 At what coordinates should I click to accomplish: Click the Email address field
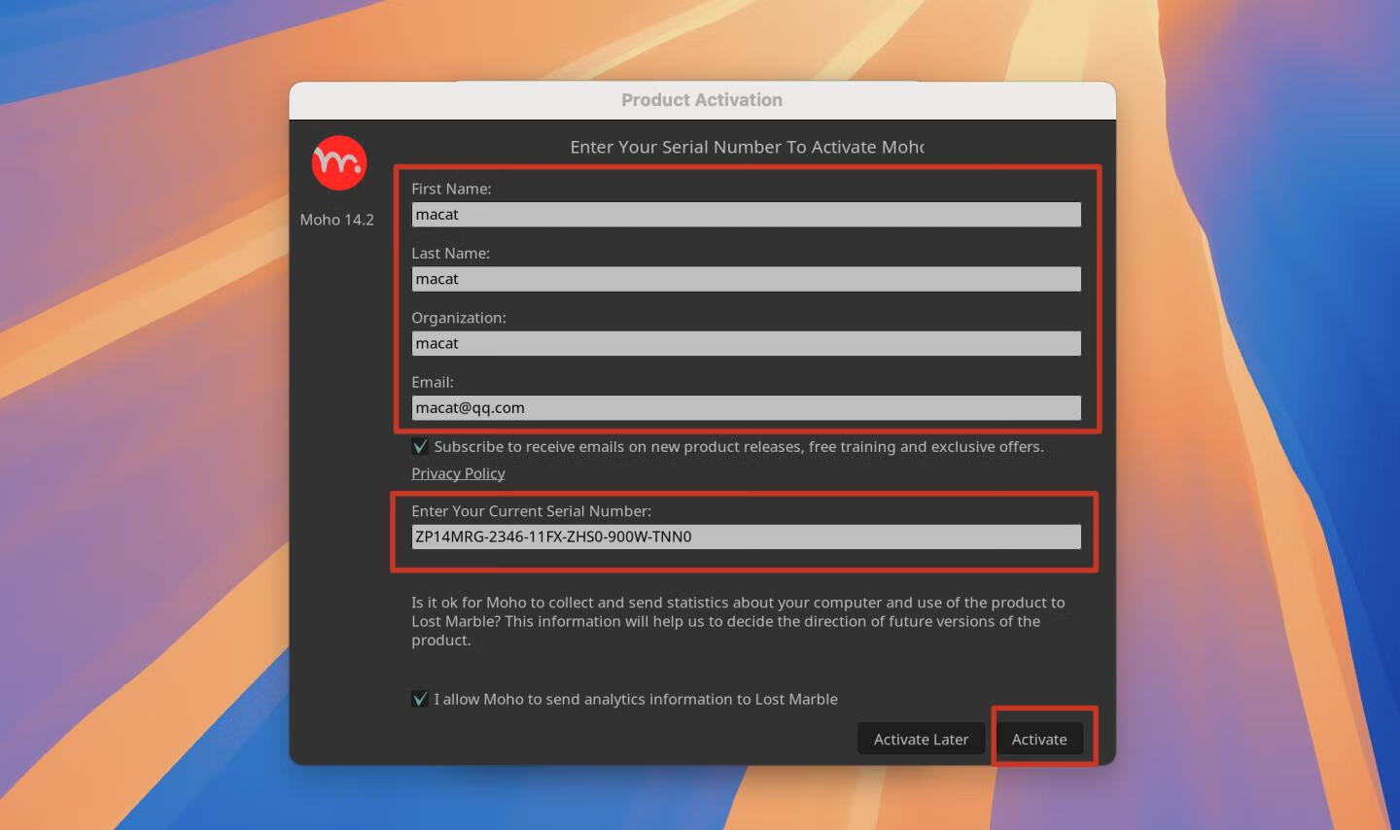pyautogui.click(x=746, y=407)
